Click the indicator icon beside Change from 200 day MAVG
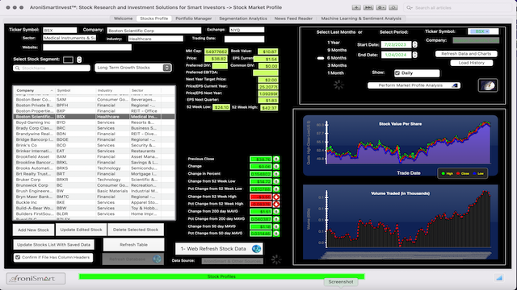The width and height of the screenshot is (517, 290). click(276, 212)
